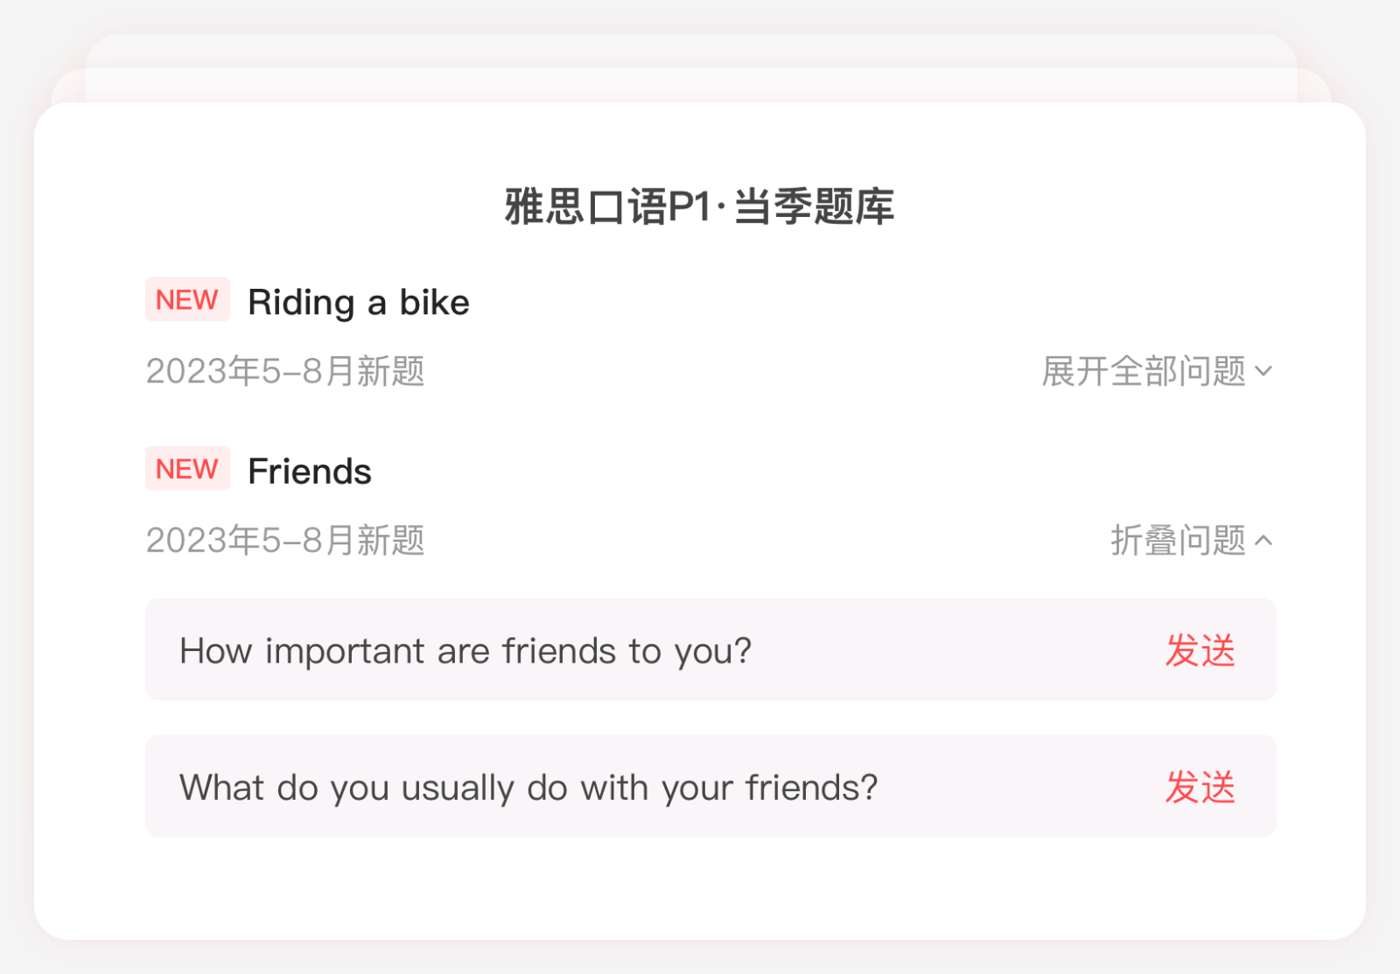Click the NEW badge next to Friends
This screenshot has width=1400, height=974.
point(187,468)
